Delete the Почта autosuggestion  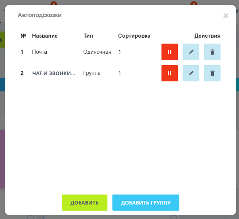pos(212,52)
